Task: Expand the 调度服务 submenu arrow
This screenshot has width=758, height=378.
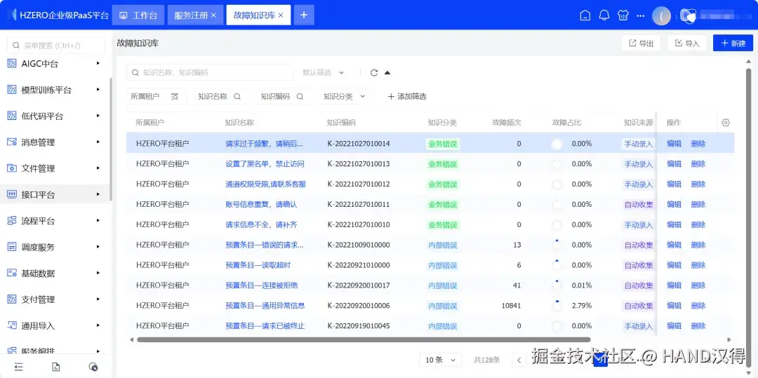Action: pyautogui.click(x=98, y=247)
